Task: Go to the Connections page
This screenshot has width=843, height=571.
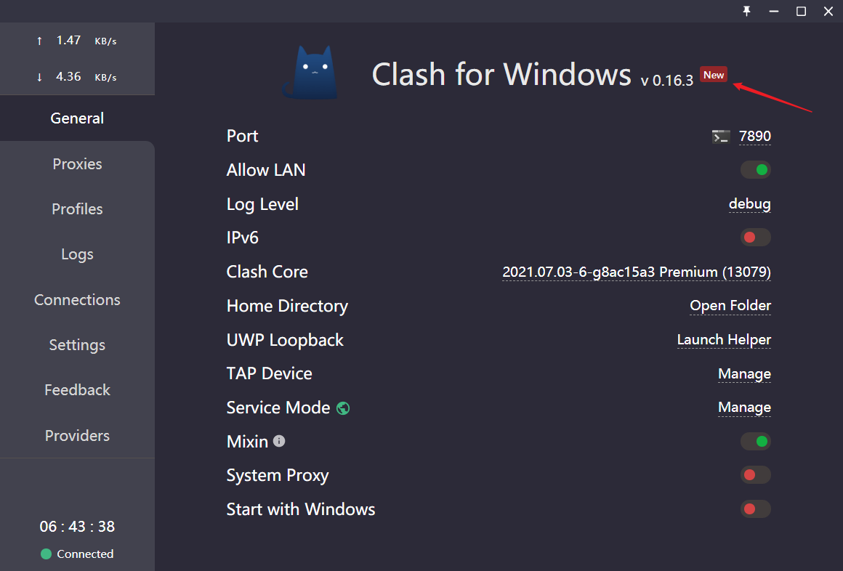Action: coord(78,299)
